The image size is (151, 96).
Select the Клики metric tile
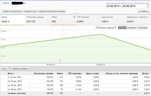[x=63, y=20]
